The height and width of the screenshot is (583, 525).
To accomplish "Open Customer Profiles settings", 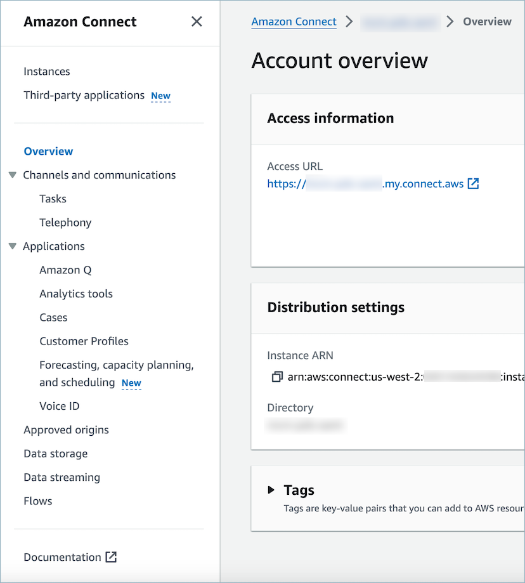I will (x=84, y=341).
